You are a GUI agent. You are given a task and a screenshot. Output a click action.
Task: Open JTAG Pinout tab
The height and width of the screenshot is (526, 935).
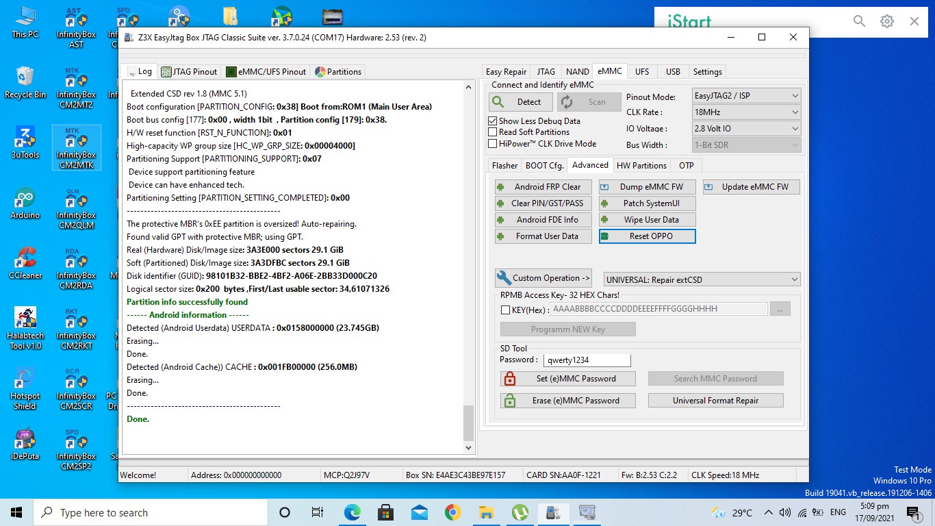coord(190,72)
